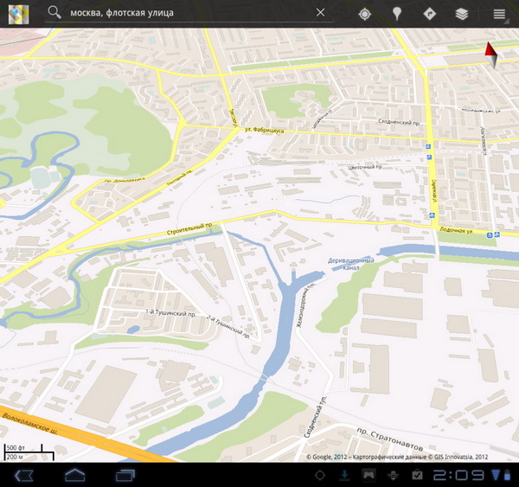Tap the red compass needle
This screenshot has width=519, height=487.
click(x=491, y=54)
